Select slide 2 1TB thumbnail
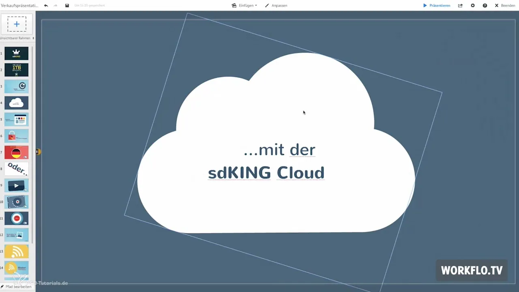Screen dimensions: 519x292 coord(17,70)
